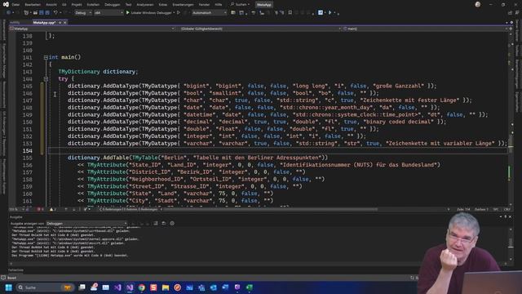
Task: Click the CRLF line ending indicator
Action: [x=507, y=209]
